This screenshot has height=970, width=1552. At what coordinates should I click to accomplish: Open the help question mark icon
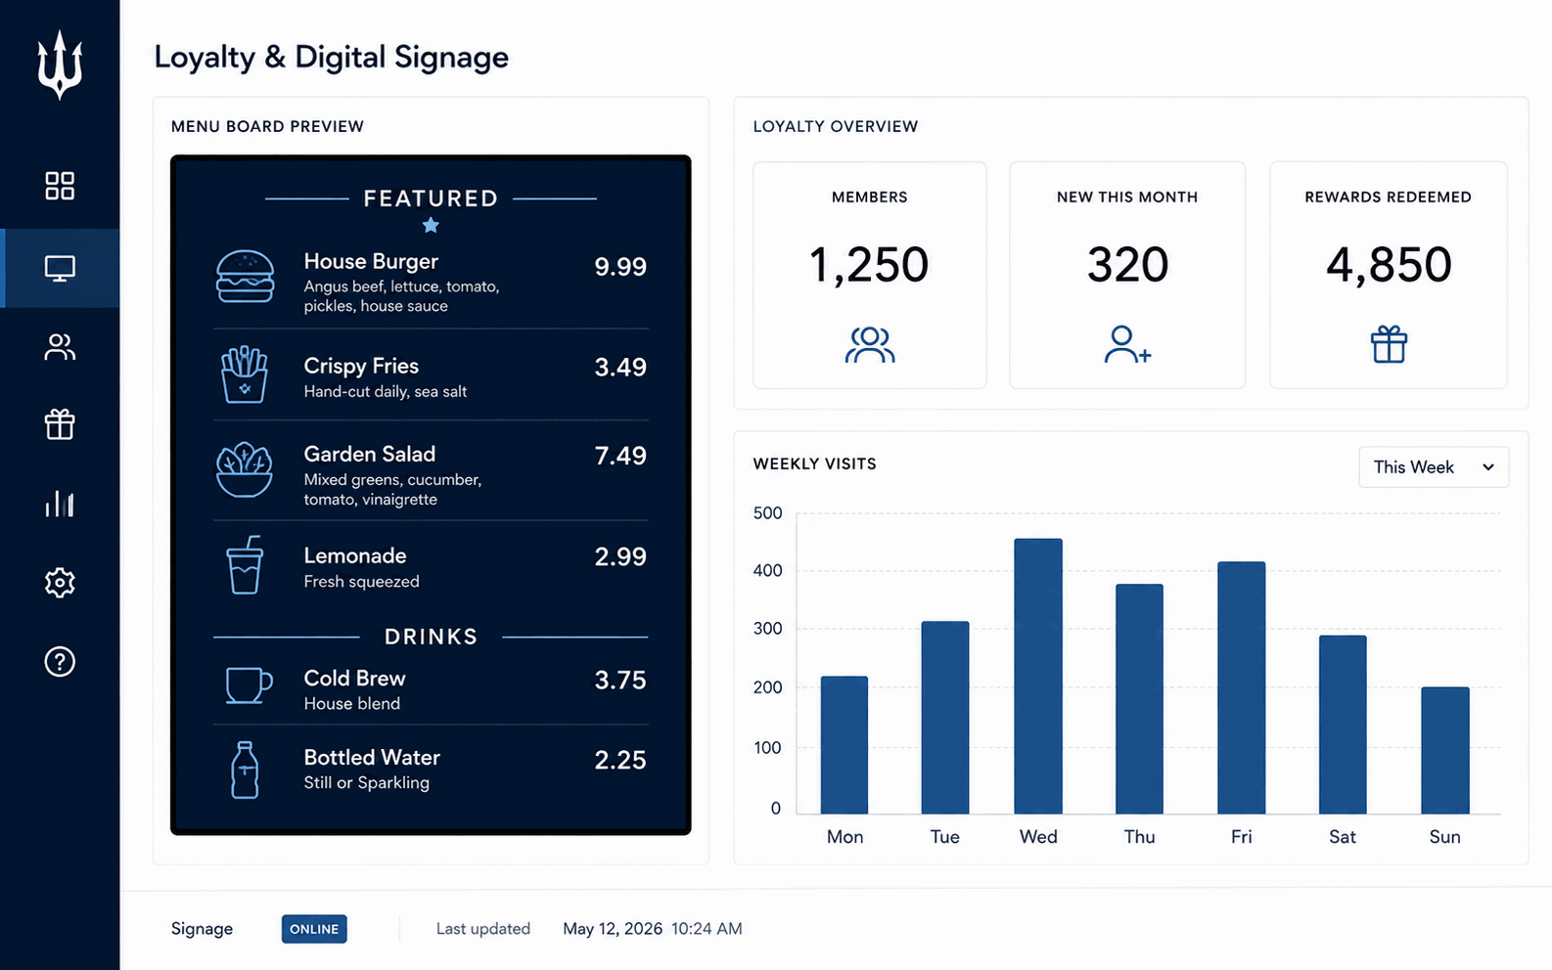click(x=60, y=662)
